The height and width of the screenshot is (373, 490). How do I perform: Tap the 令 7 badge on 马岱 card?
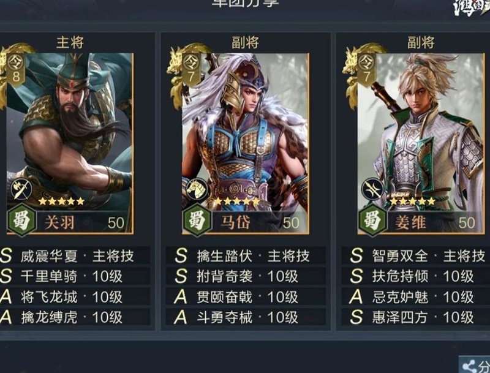point(191,69)
